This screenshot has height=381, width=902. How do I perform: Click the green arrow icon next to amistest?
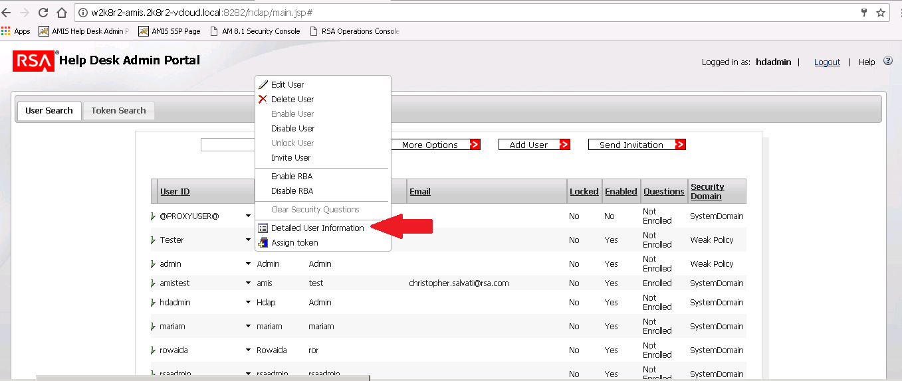pyautogui.click(x=154, y=283)
